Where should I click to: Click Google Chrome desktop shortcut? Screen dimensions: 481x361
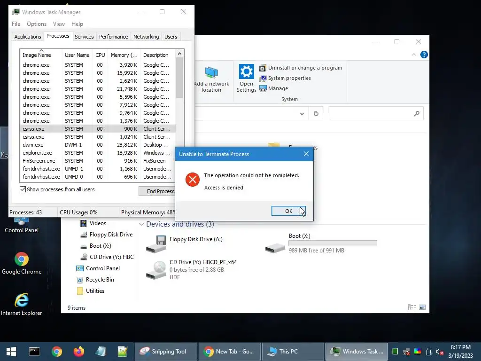[22, 263]
